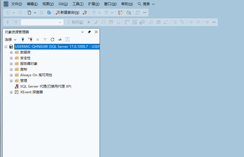The height and width of the screenshot is (157, 244).
Task: Click the 执行(X) execute button
Action: point(75,22)
